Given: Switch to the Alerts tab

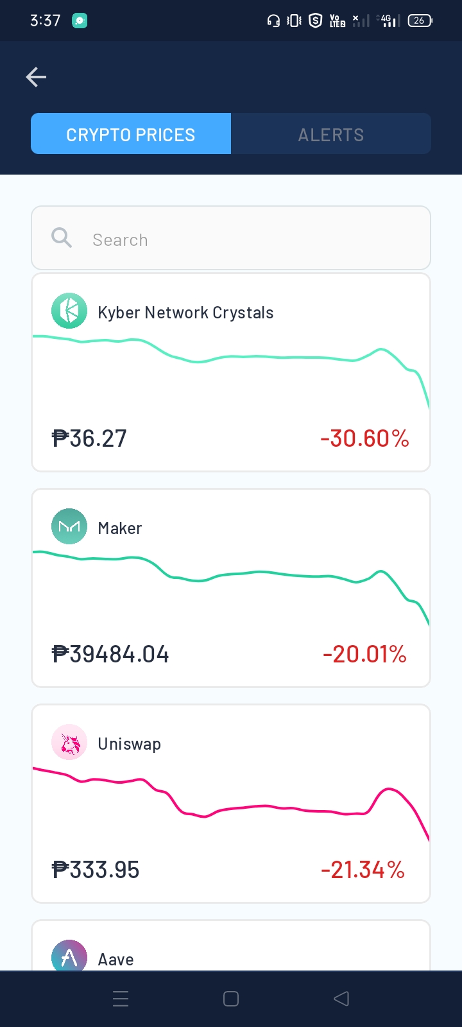Looking at the screenshot, I should (x=331, y=134).
